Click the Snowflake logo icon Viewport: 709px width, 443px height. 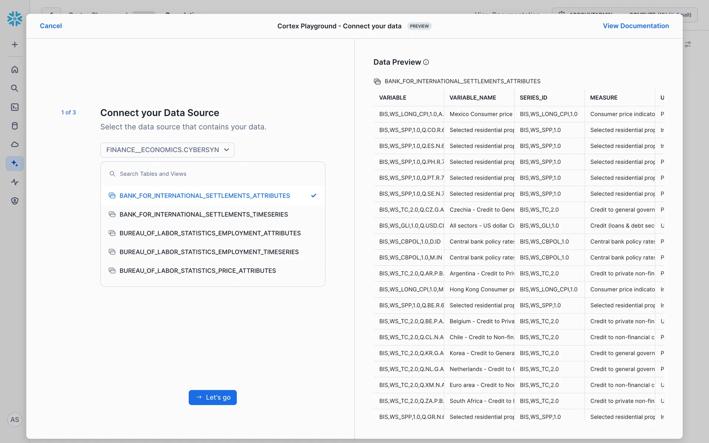point(15,18)
